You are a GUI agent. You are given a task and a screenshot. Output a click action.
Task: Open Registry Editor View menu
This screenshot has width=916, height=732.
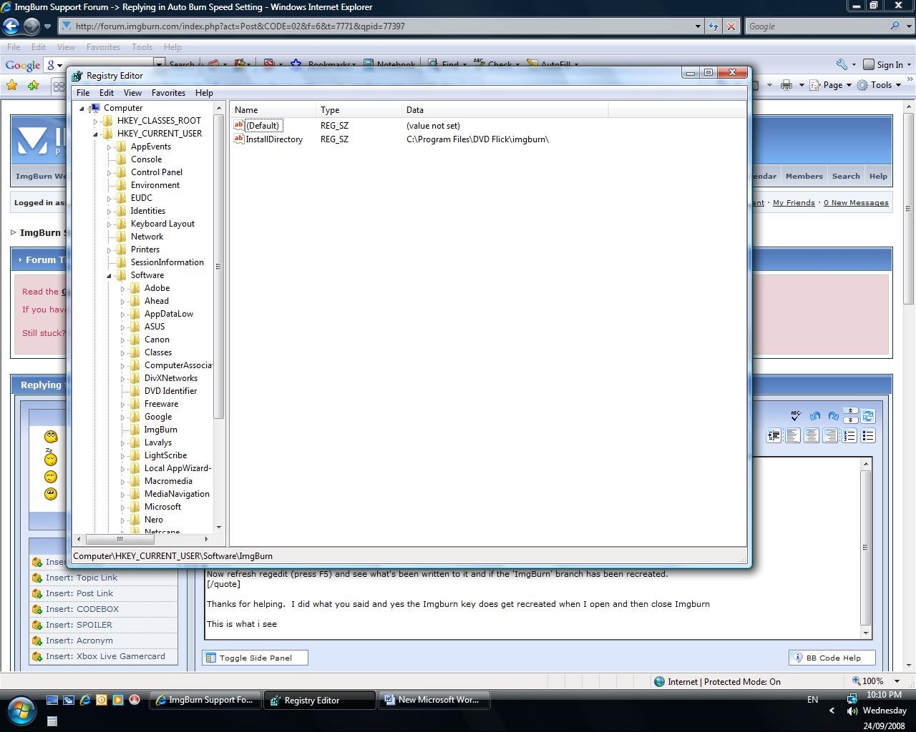coord(132,93)
